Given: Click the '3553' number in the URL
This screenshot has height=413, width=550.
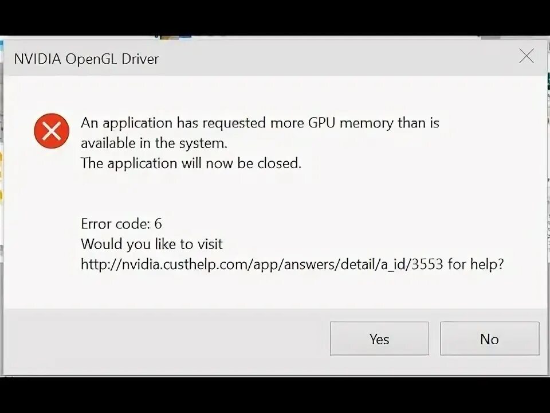Looking at the screenshot, I should click(x=428, y=264).
